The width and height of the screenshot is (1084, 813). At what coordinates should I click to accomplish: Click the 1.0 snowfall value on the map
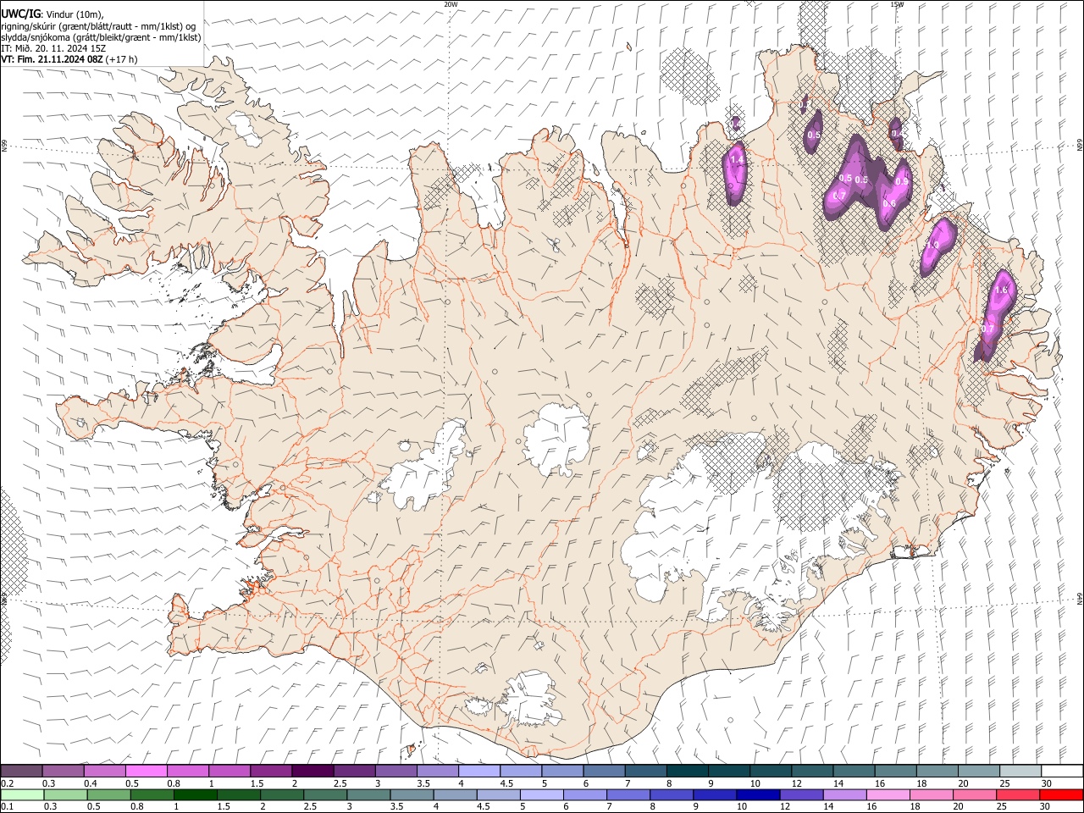coord(932,244)
